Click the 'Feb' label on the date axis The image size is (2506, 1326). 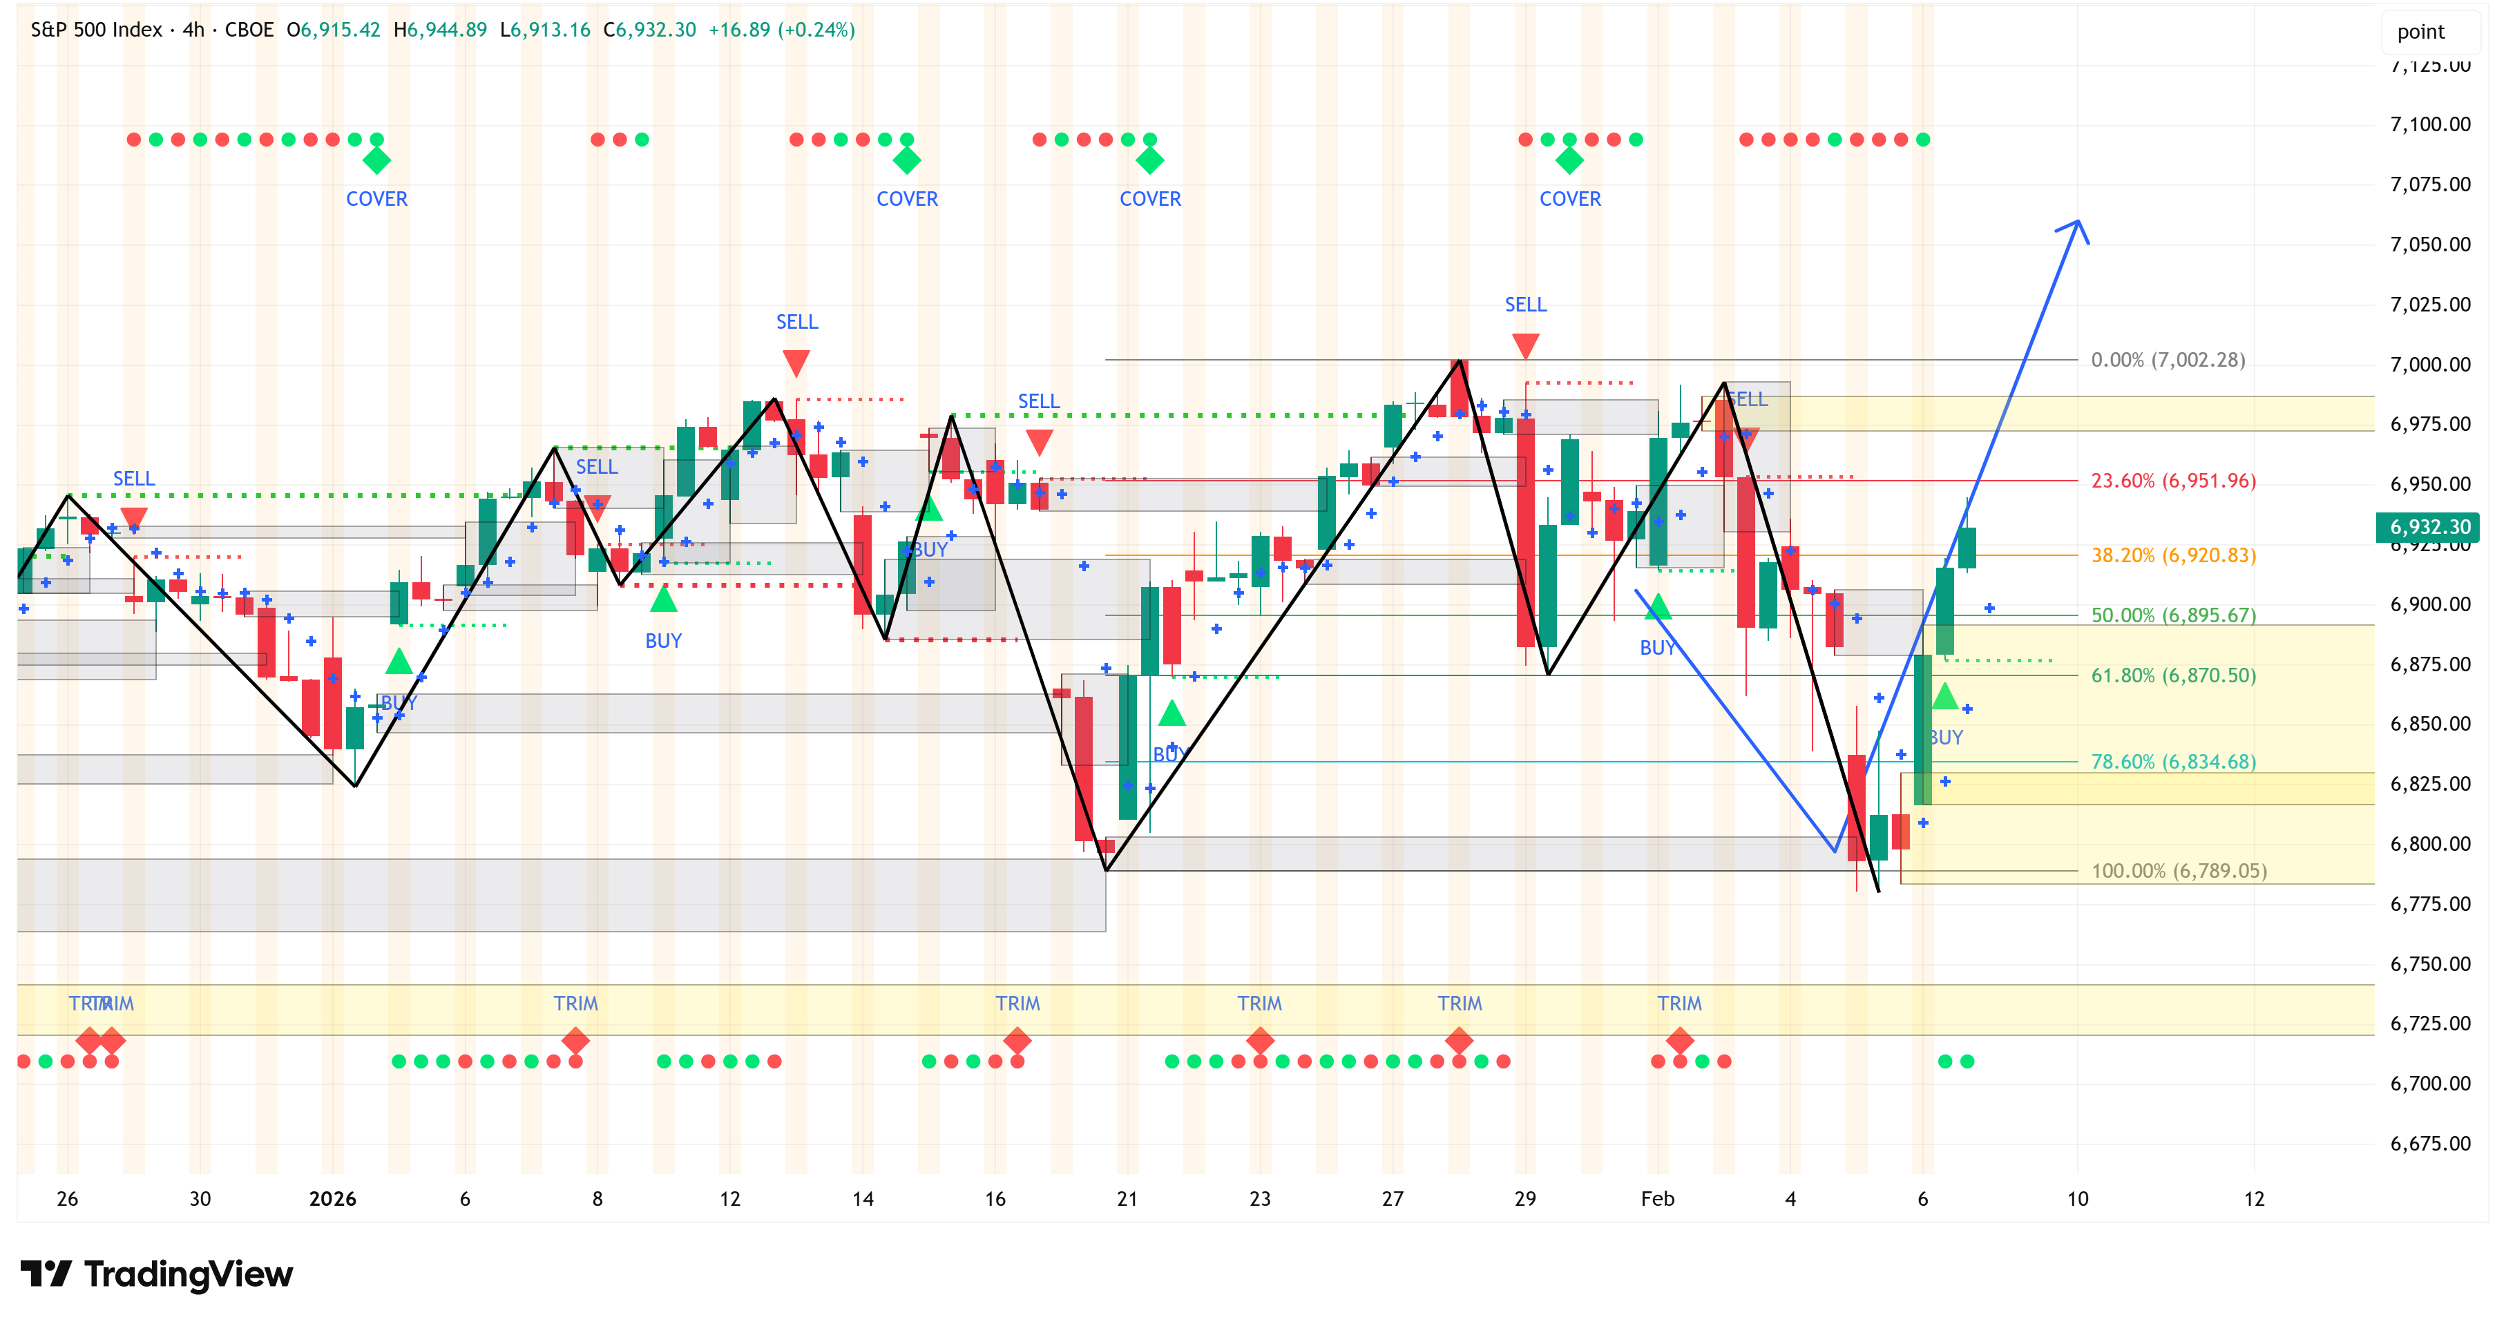click(1658, 1198)
